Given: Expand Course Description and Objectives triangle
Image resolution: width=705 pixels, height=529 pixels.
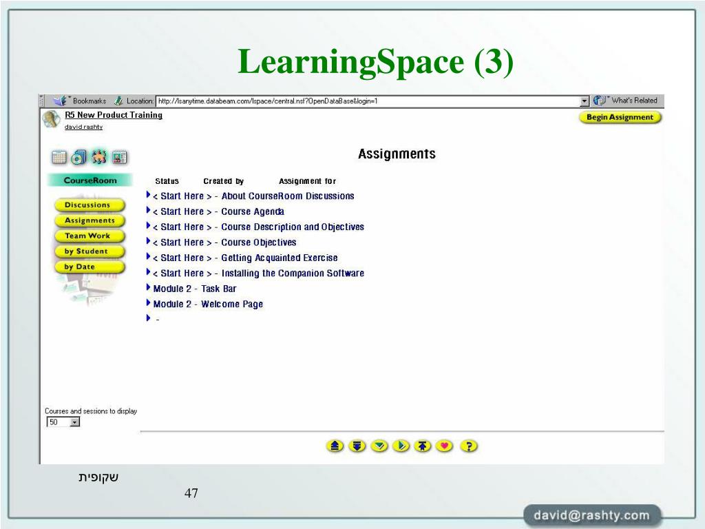Looking at the screenshot, I should [149, 225].
